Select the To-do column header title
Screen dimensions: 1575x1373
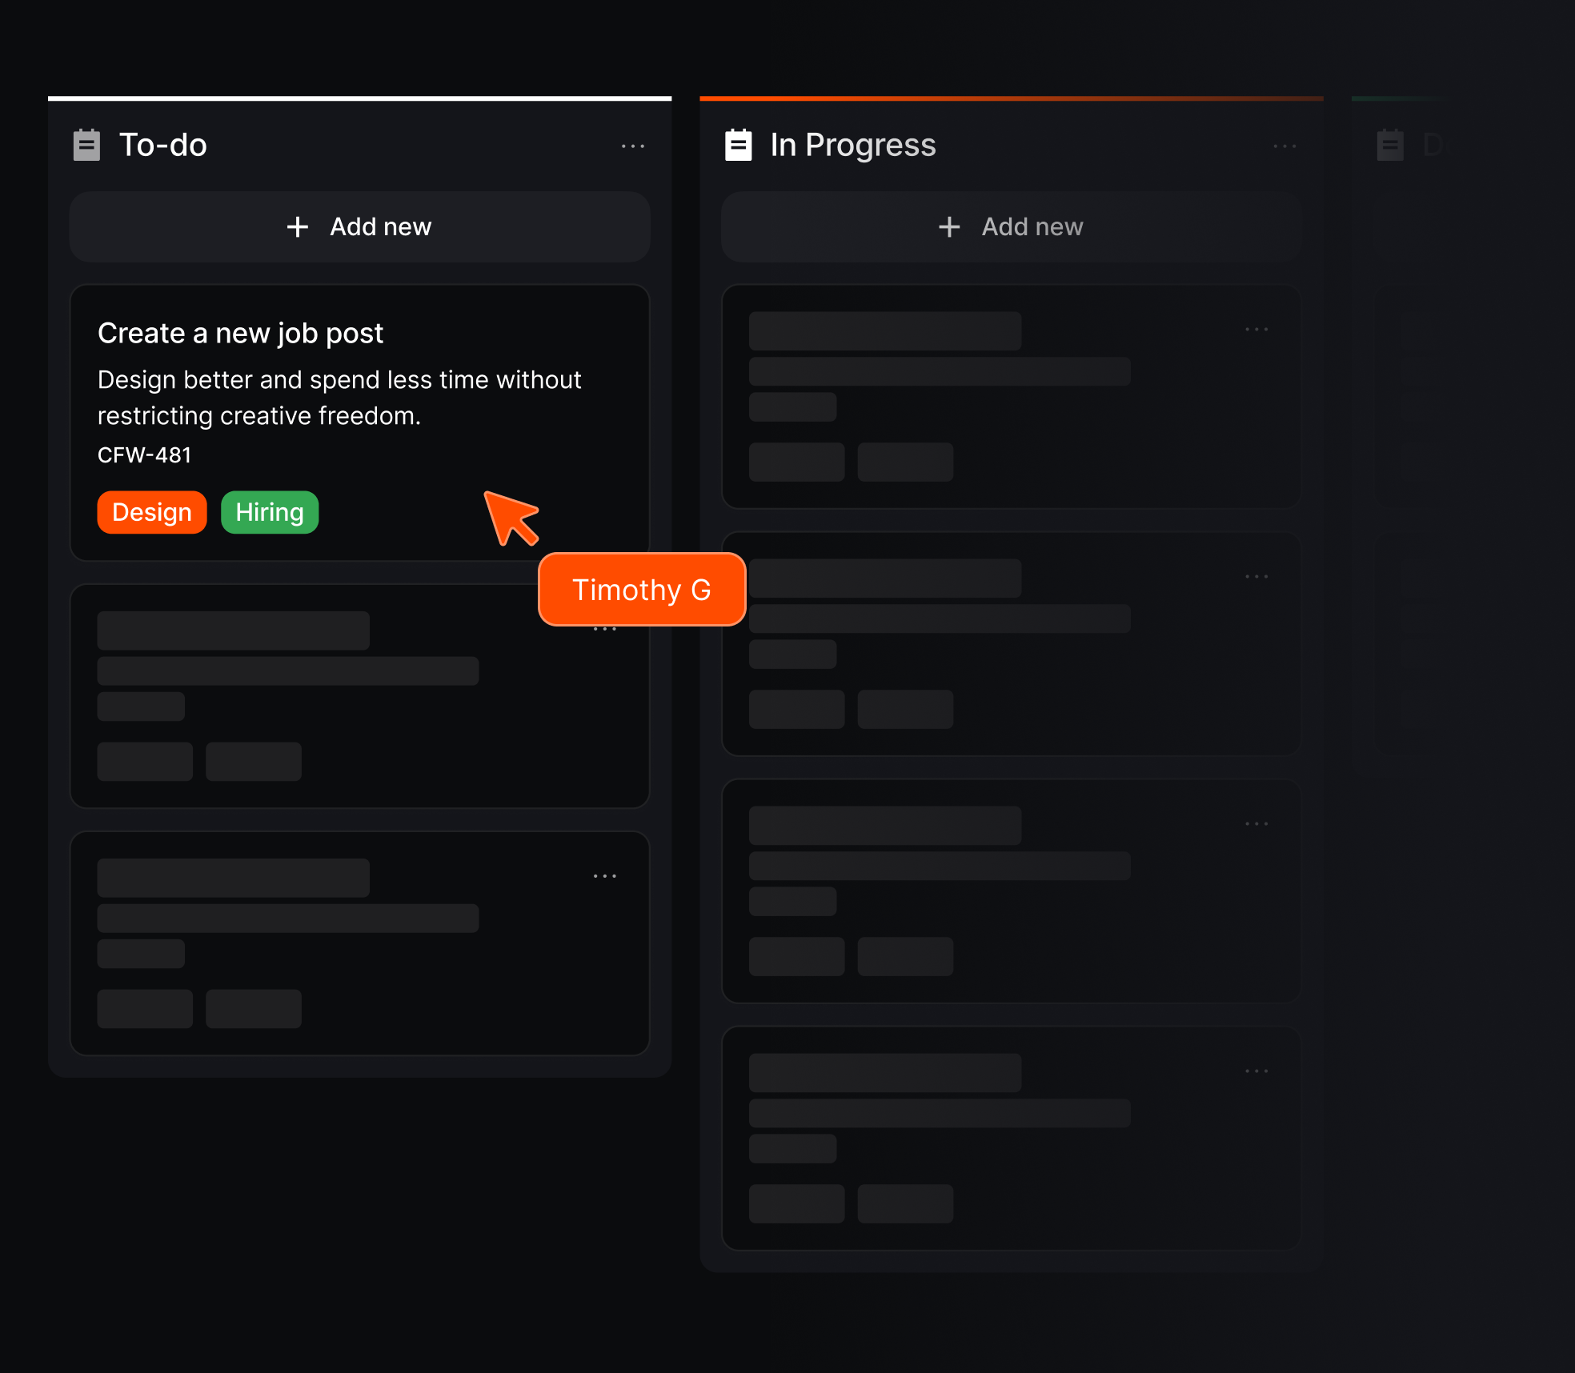pyautogui.click(x=163, y=145)
